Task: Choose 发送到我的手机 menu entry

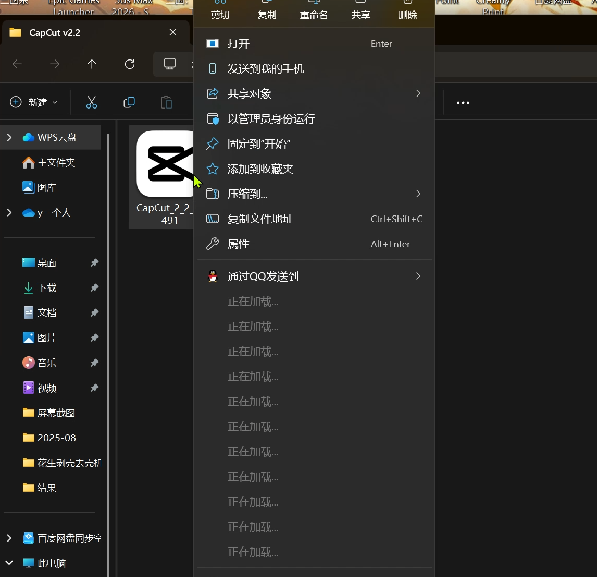Action: pyautogui.click(x=315, y=69)
